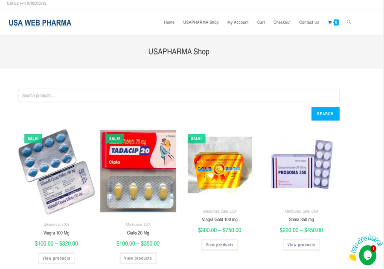Open the Tadacip 20 product image
The height and width of the screenshot is (269, 384).
coord(138,171)
